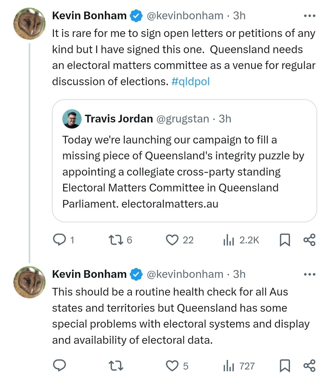Open Travis Jordan's profile avatar
Screen dimensions: 330x381
click(71, 119)
